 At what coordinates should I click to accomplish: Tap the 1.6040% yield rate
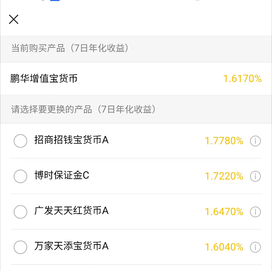click(x=224, y=247)
